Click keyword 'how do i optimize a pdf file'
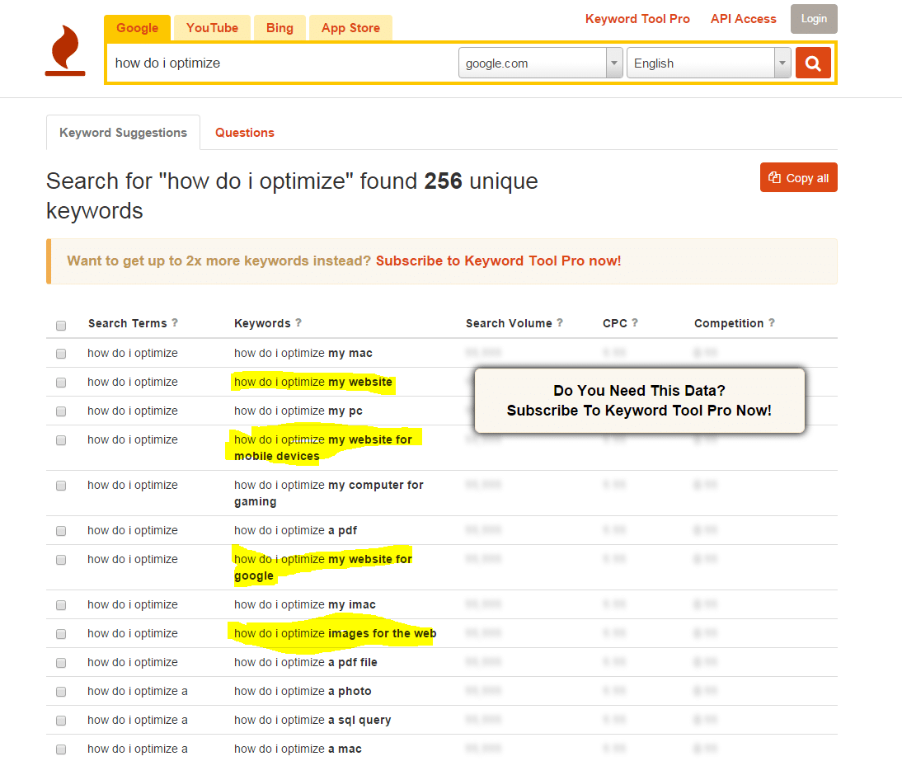 [x=305, y=662]
